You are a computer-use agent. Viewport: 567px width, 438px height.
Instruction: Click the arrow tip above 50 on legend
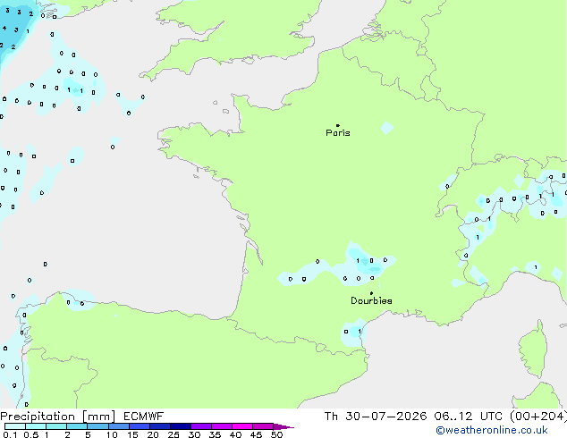(283, 426)
